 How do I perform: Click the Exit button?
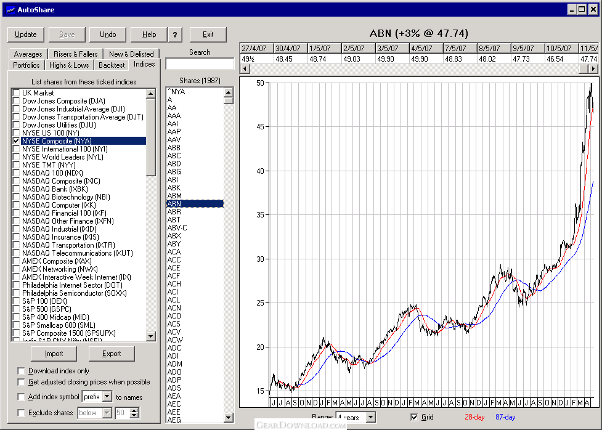(x=208, y=34)
